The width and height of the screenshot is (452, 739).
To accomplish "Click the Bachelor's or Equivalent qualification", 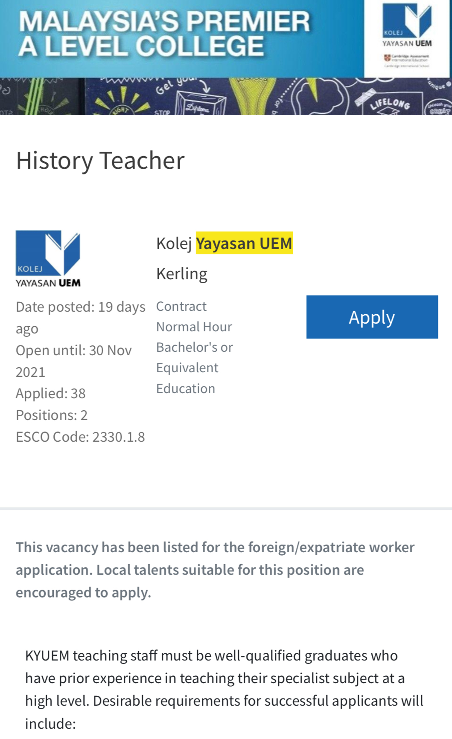I will [195, 357].
